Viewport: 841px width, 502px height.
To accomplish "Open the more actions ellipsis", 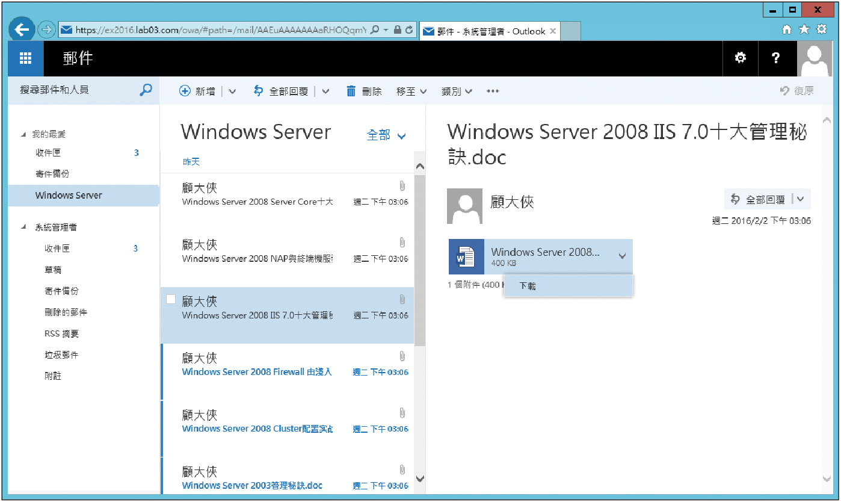I will click(493, 91).
